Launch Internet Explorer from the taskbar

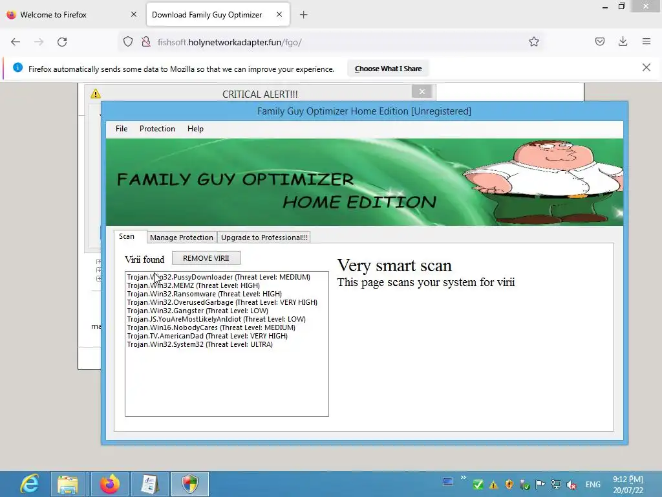click(x=29, y=484)
